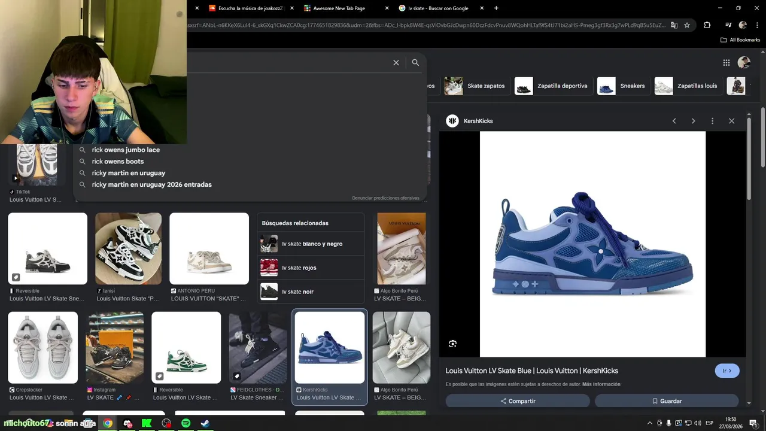Open Spotify from the taskbar
Viewport: 766px width, 431px height.
tap(186, 423)
